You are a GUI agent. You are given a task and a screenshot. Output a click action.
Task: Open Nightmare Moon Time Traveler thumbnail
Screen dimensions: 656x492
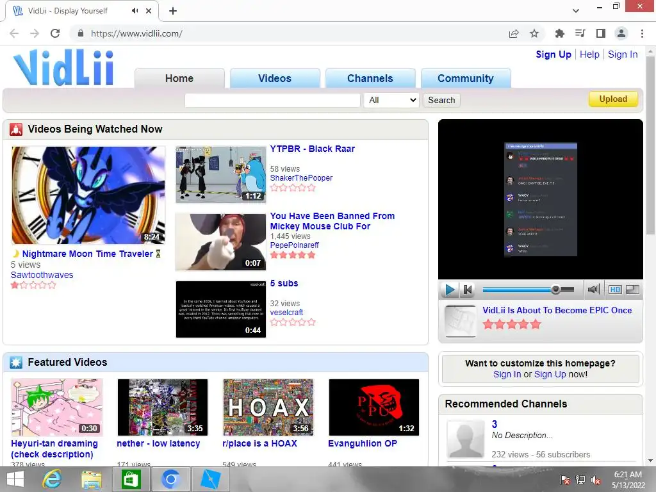(x=88, y=195)
